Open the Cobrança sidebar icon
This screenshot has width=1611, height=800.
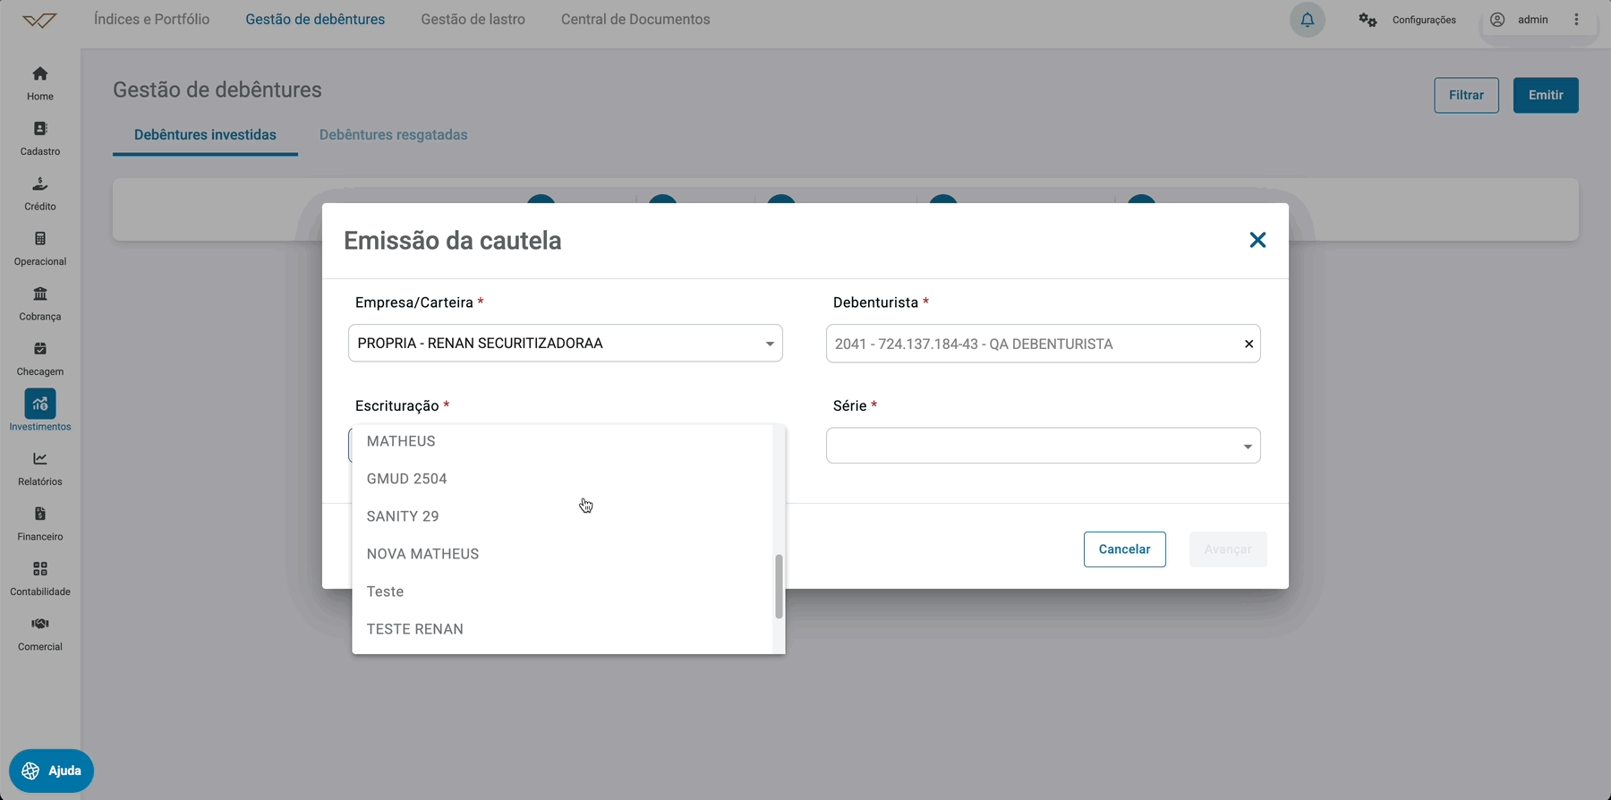(x=40, y=294)
